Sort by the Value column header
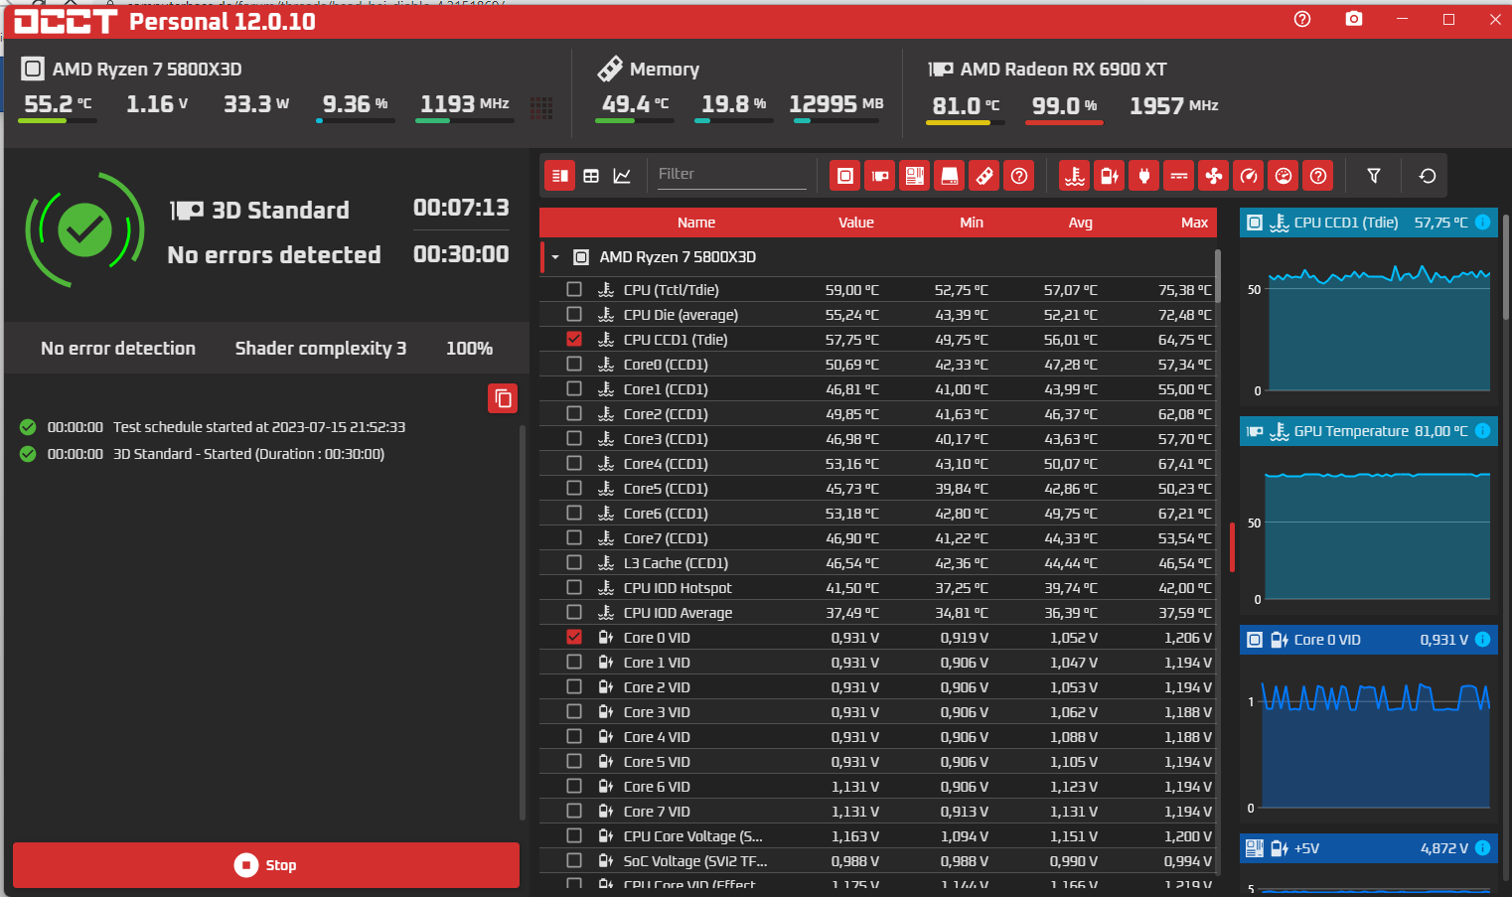The image size is (1512, 897). [856, 223]
